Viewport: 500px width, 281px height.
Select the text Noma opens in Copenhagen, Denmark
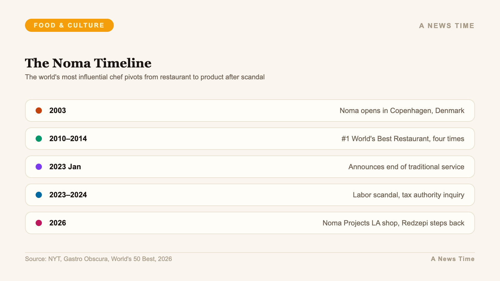click(x=402, y=111)
